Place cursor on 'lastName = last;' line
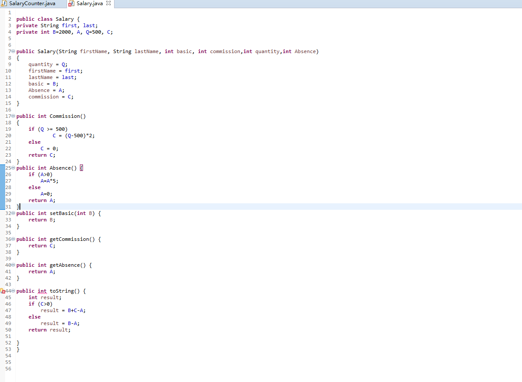Screen dimensions: 522x382 pos(52,77)
